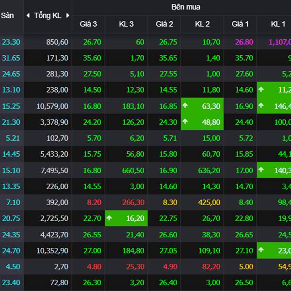Click the up arrow in the 48,80 cell

tap(186, 122)
